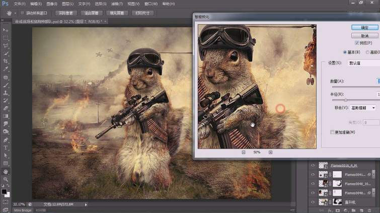Toggle the 预览(P) preview checkbox
This screenshot has width=380, height=213.
(357, 43)
